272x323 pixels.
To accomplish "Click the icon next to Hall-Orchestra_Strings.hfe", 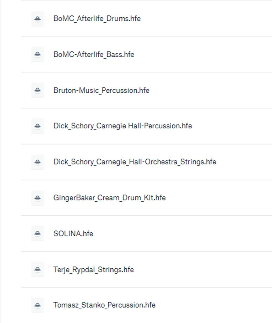I will [38, 162].
